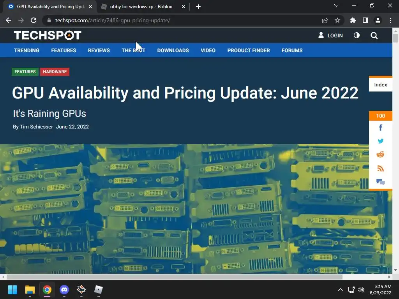Visit the FORUMS
Image resolution: width=399 pixels, height=299 pixels.
click(x=292, y=50)
